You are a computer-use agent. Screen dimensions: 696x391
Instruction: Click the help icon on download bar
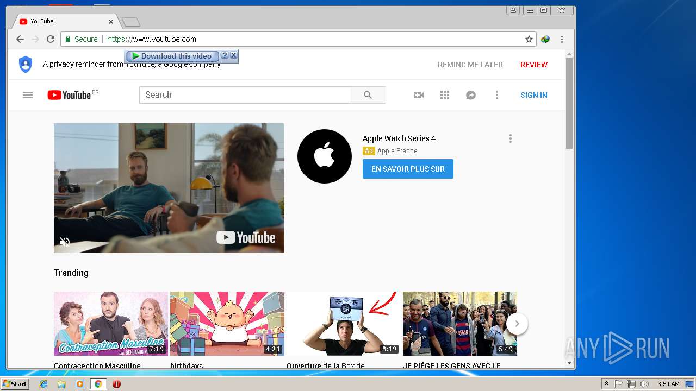pyautogui.click(x=225, y=55)
